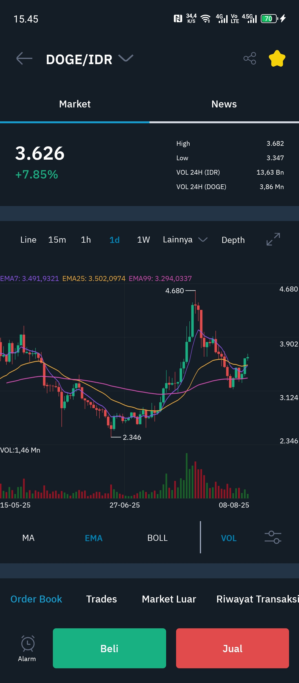Tap the EMA25 legend value
This screenshot has width=299, height=683.
coord(94,278)
